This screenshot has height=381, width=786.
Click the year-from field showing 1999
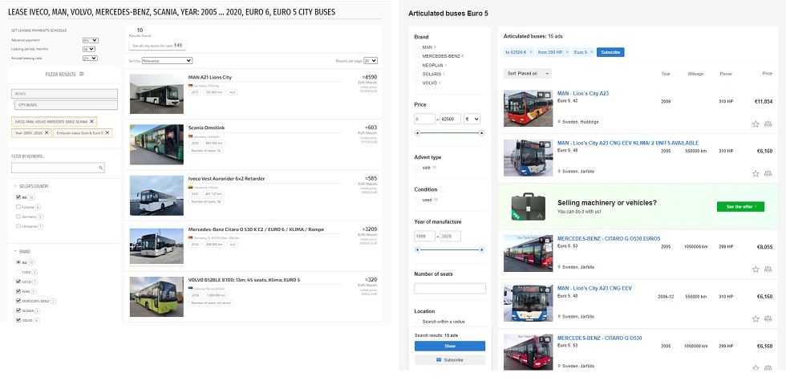tap(424, 236)
